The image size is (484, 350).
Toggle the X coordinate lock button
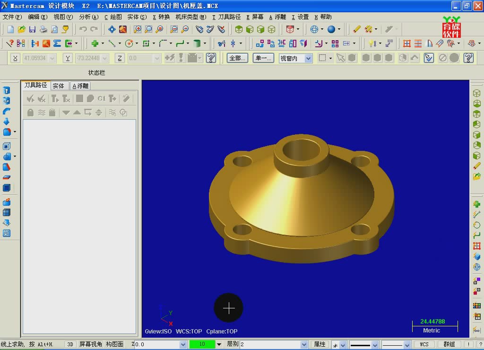coord(15,58)
